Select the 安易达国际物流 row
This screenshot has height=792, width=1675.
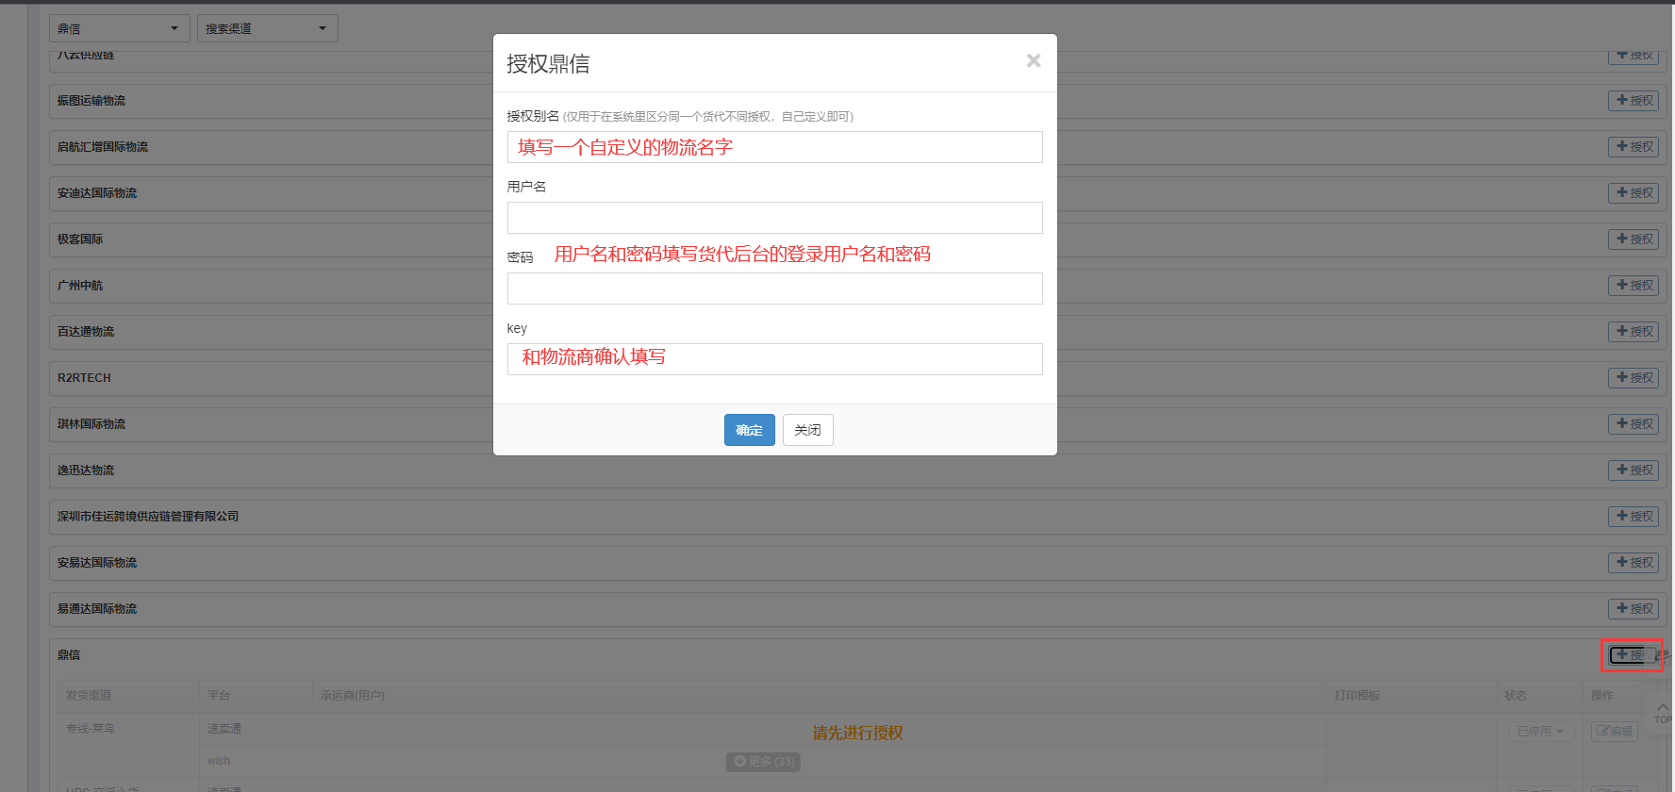858,562
